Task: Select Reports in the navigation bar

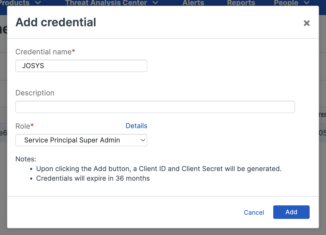Action: pyautogui.click(x=241, y=3)
